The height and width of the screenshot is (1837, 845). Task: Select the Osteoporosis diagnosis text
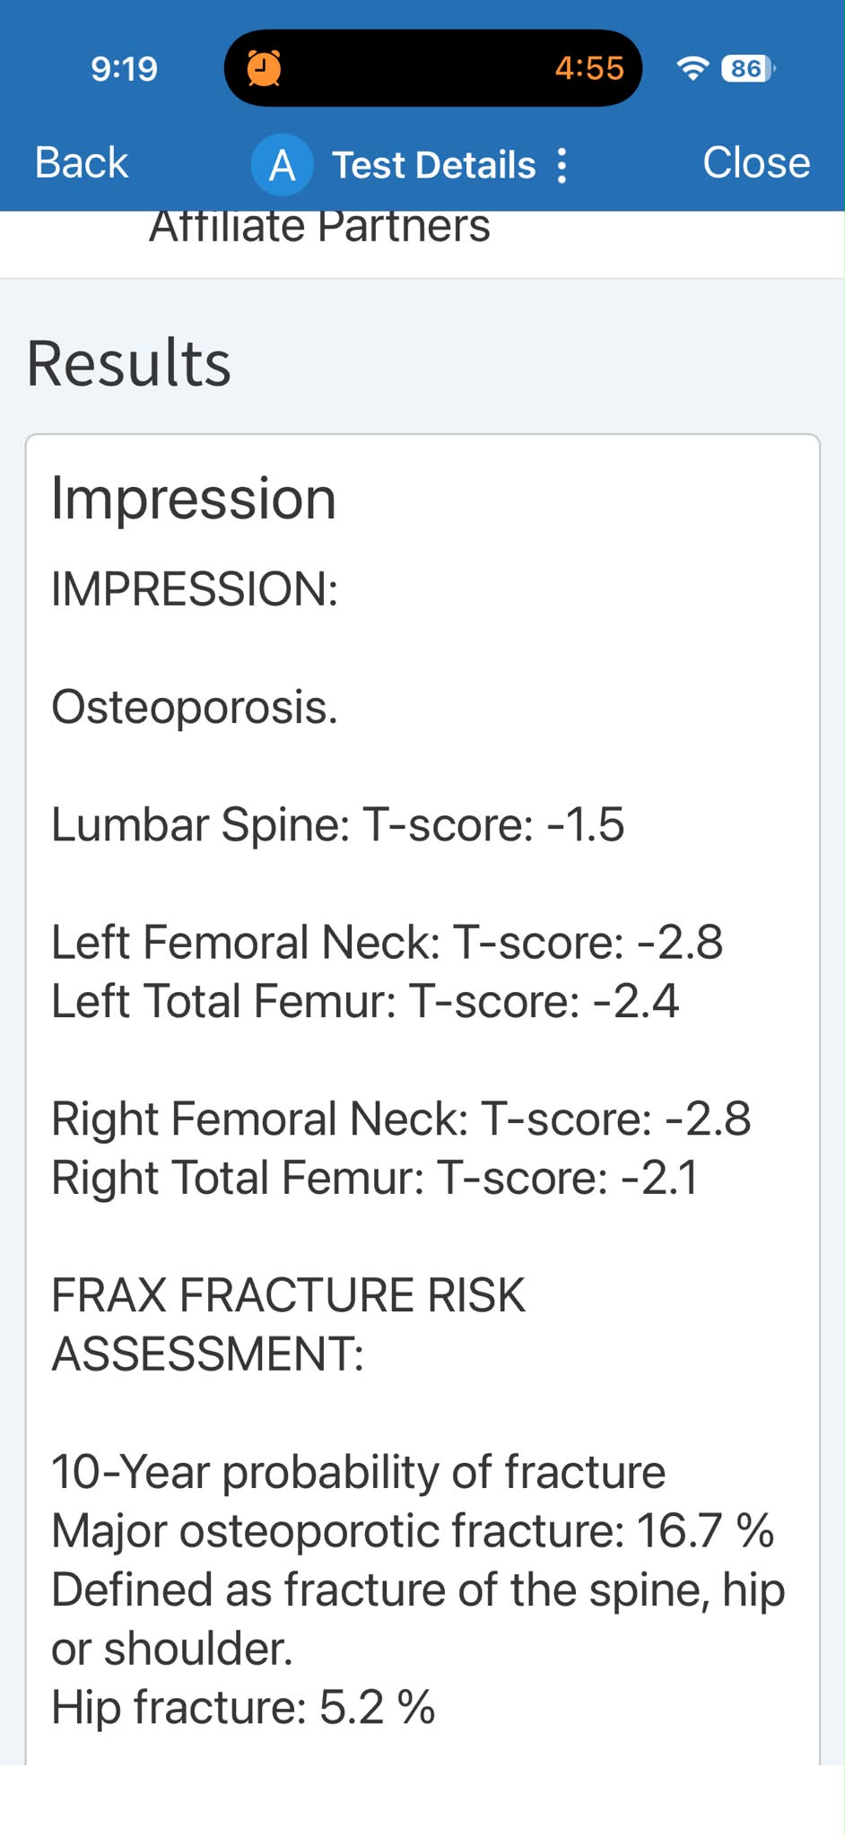(195, 707)
